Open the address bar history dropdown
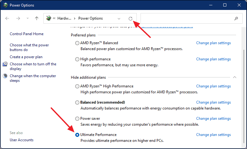This screenshot has width=247, height=149. coord(119,18)
